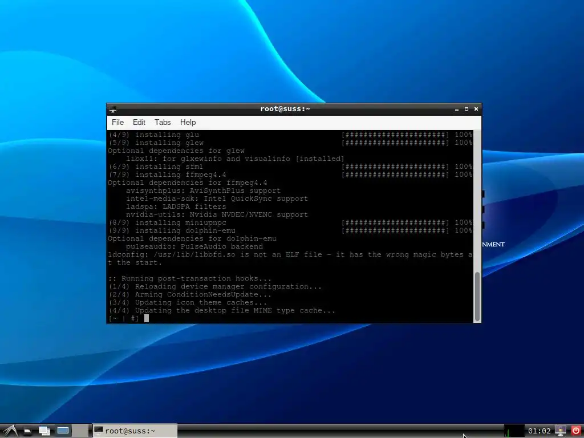Click the show desktop windows icon

coord(44,431)
